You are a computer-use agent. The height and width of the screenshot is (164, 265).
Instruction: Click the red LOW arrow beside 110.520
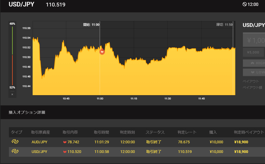pyautogui.click(x=65, y=152)
